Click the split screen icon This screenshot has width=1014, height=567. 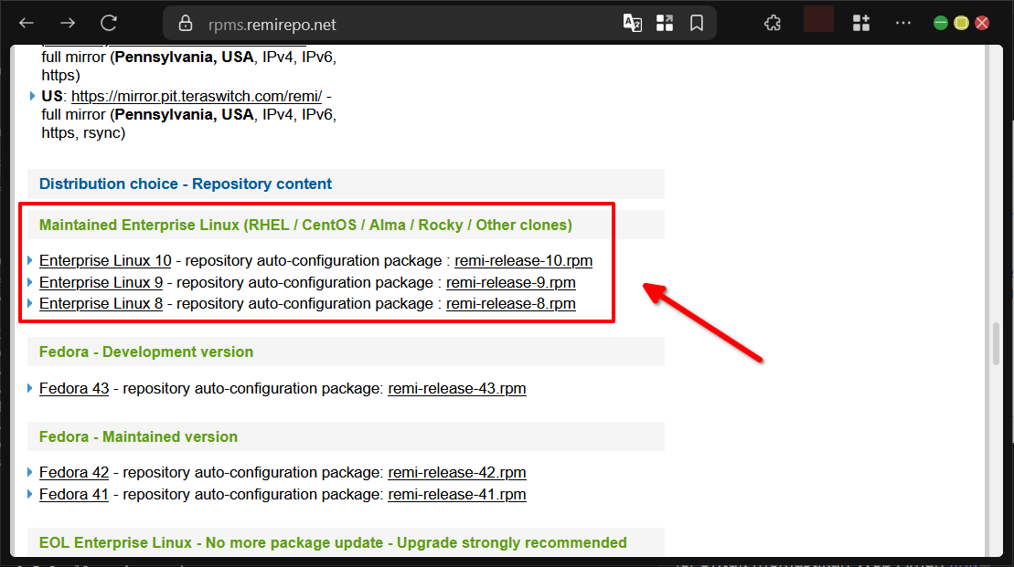click(x=665, y=22)
